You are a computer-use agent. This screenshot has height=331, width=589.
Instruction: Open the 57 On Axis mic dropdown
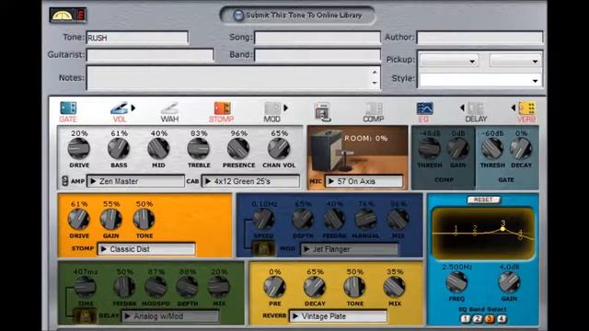click(364, 181)
